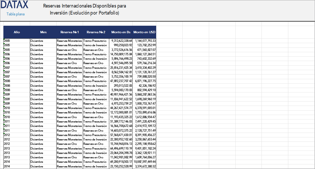Click the last 2014 row year cell

pos(16,166)
